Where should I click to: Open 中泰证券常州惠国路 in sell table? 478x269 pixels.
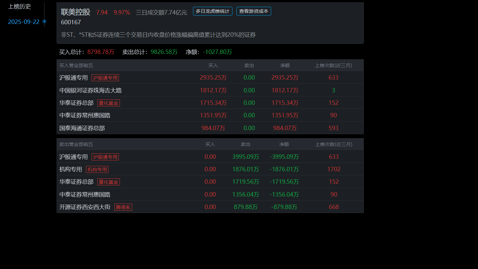[x=85, y=195]
